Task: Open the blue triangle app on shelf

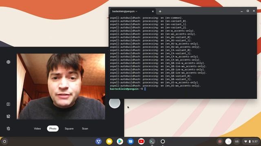Action: point(99,142)
